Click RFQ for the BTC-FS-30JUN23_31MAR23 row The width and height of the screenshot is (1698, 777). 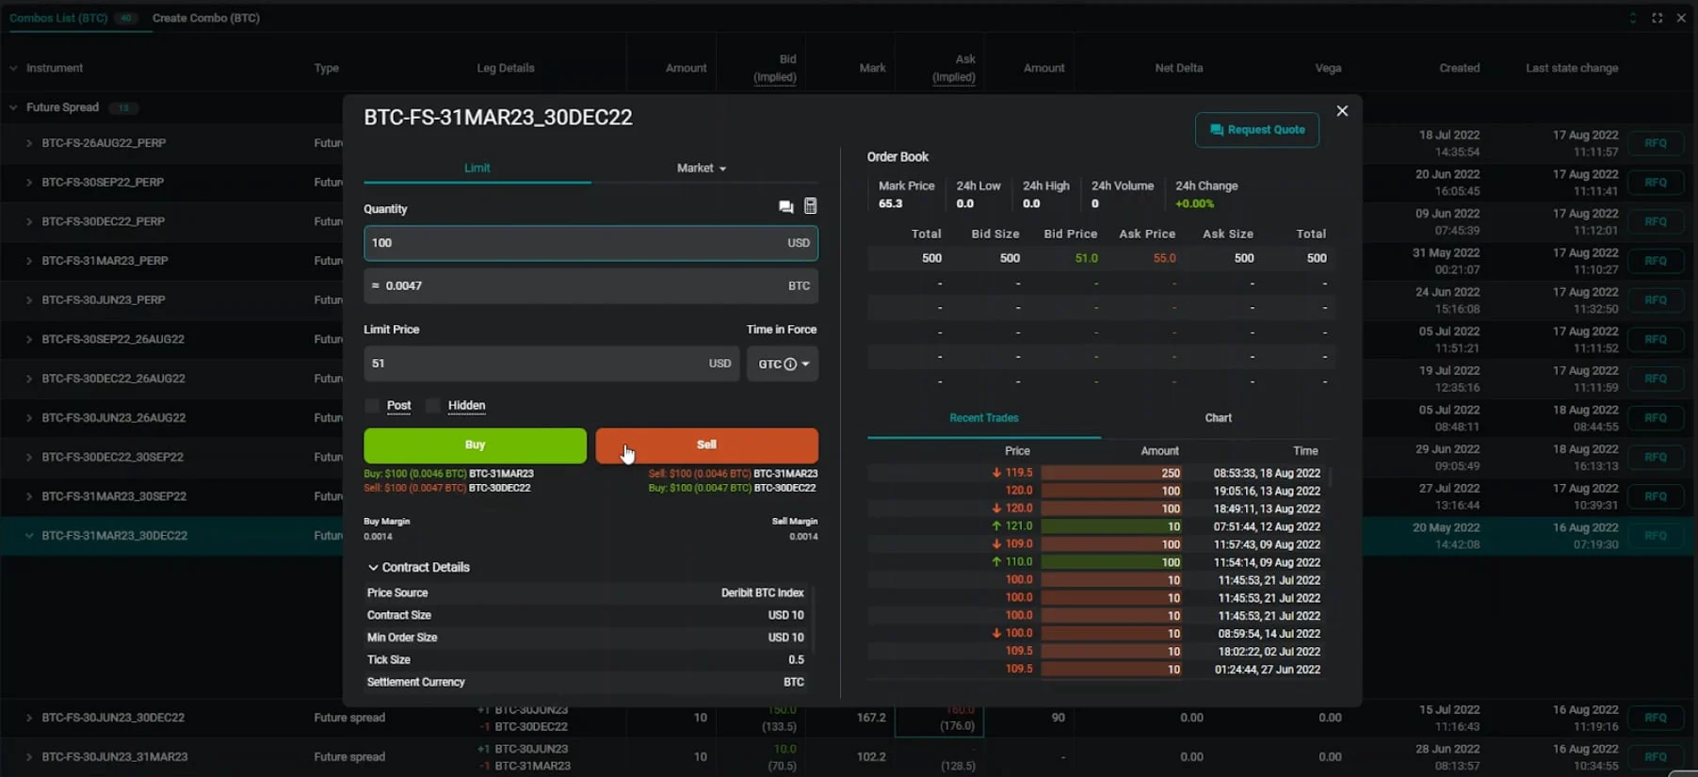click(1656, 757)
